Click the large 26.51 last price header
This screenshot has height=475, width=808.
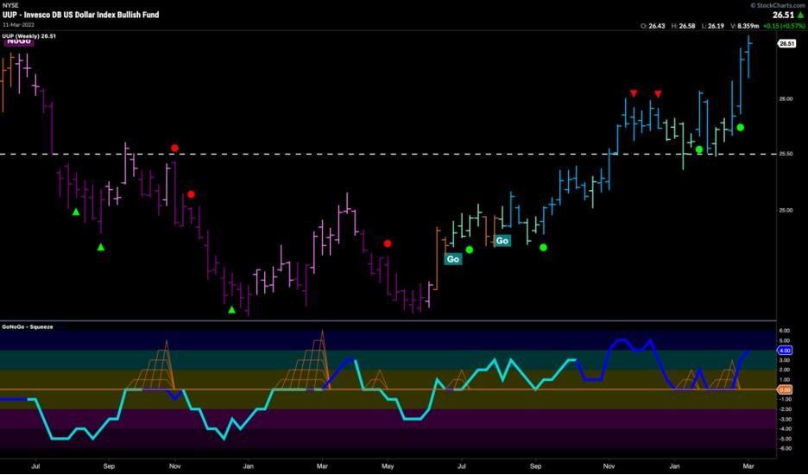point(783,15)
